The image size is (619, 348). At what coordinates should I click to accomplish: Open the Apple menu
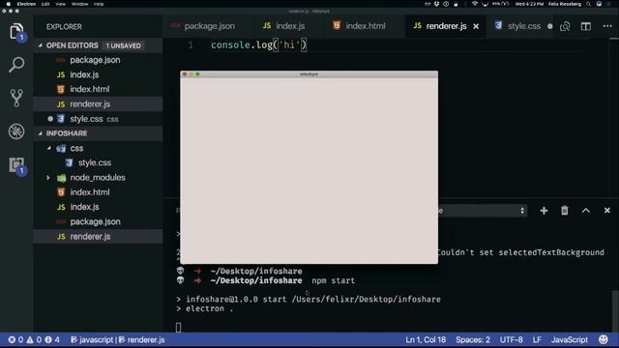tap(8, 4)
